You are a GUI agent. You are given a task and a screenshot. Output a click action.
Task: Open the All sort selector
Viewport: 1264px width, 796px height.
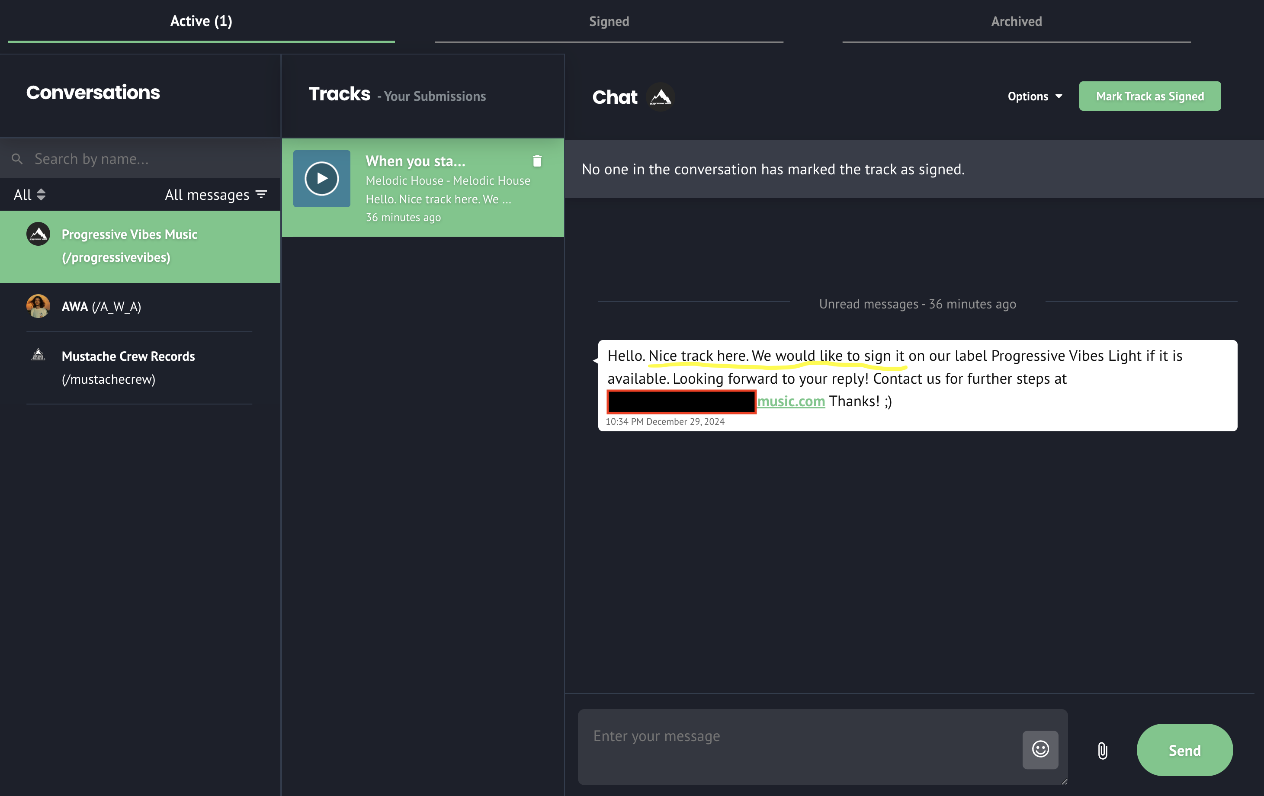click(x=29, y=195)
